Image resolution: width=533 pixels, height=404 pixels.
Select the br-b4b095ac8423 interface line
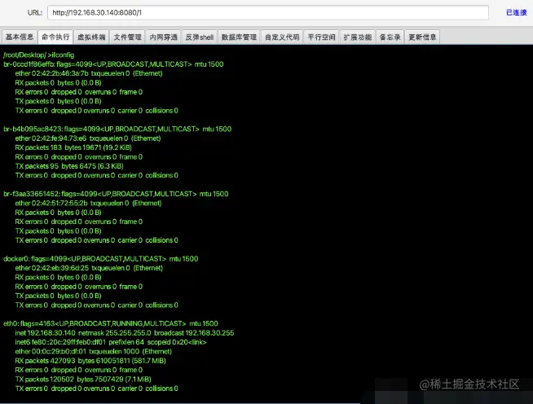click(117, 130)
